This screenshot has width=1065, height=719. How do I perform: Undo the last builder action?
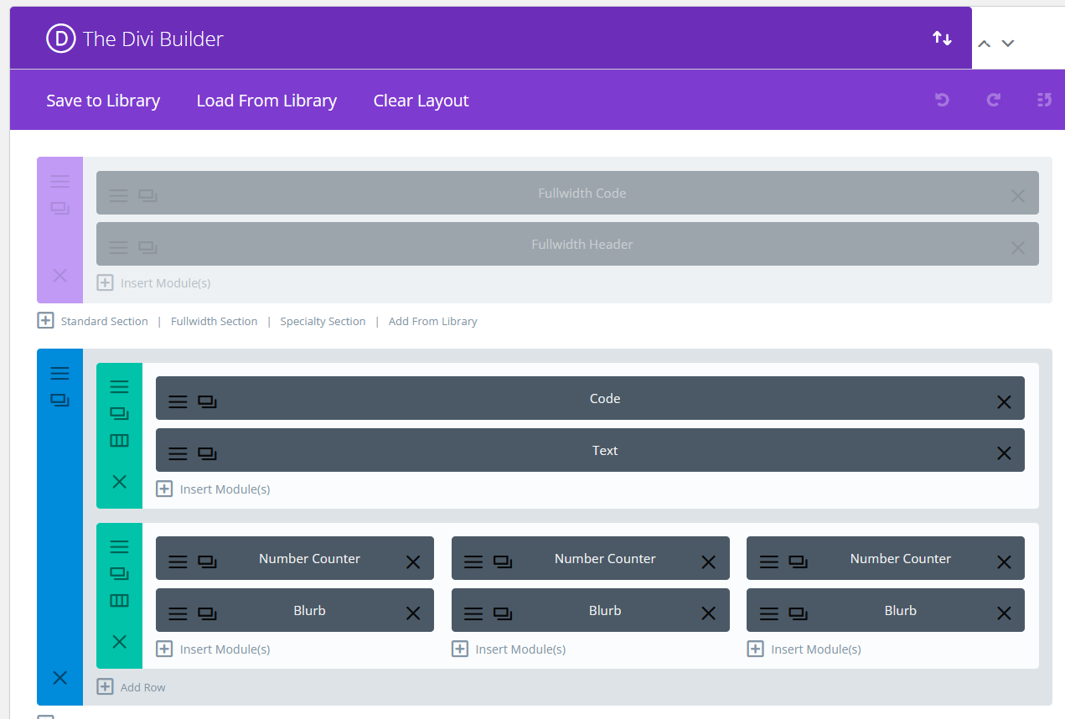click(x=942, y=100)
